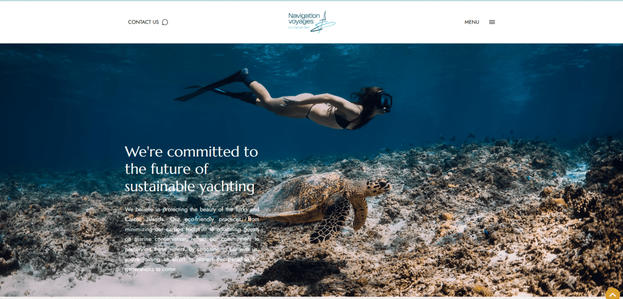Click the 'the future of' headline line
The height and width of the screenshot is (299, 623).
(167, 169)
